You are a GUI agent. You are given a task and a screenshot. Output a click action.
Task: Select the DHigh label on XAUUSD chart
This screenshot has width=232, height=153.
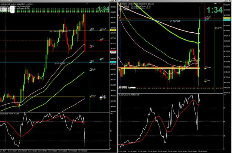pos(92,69)
